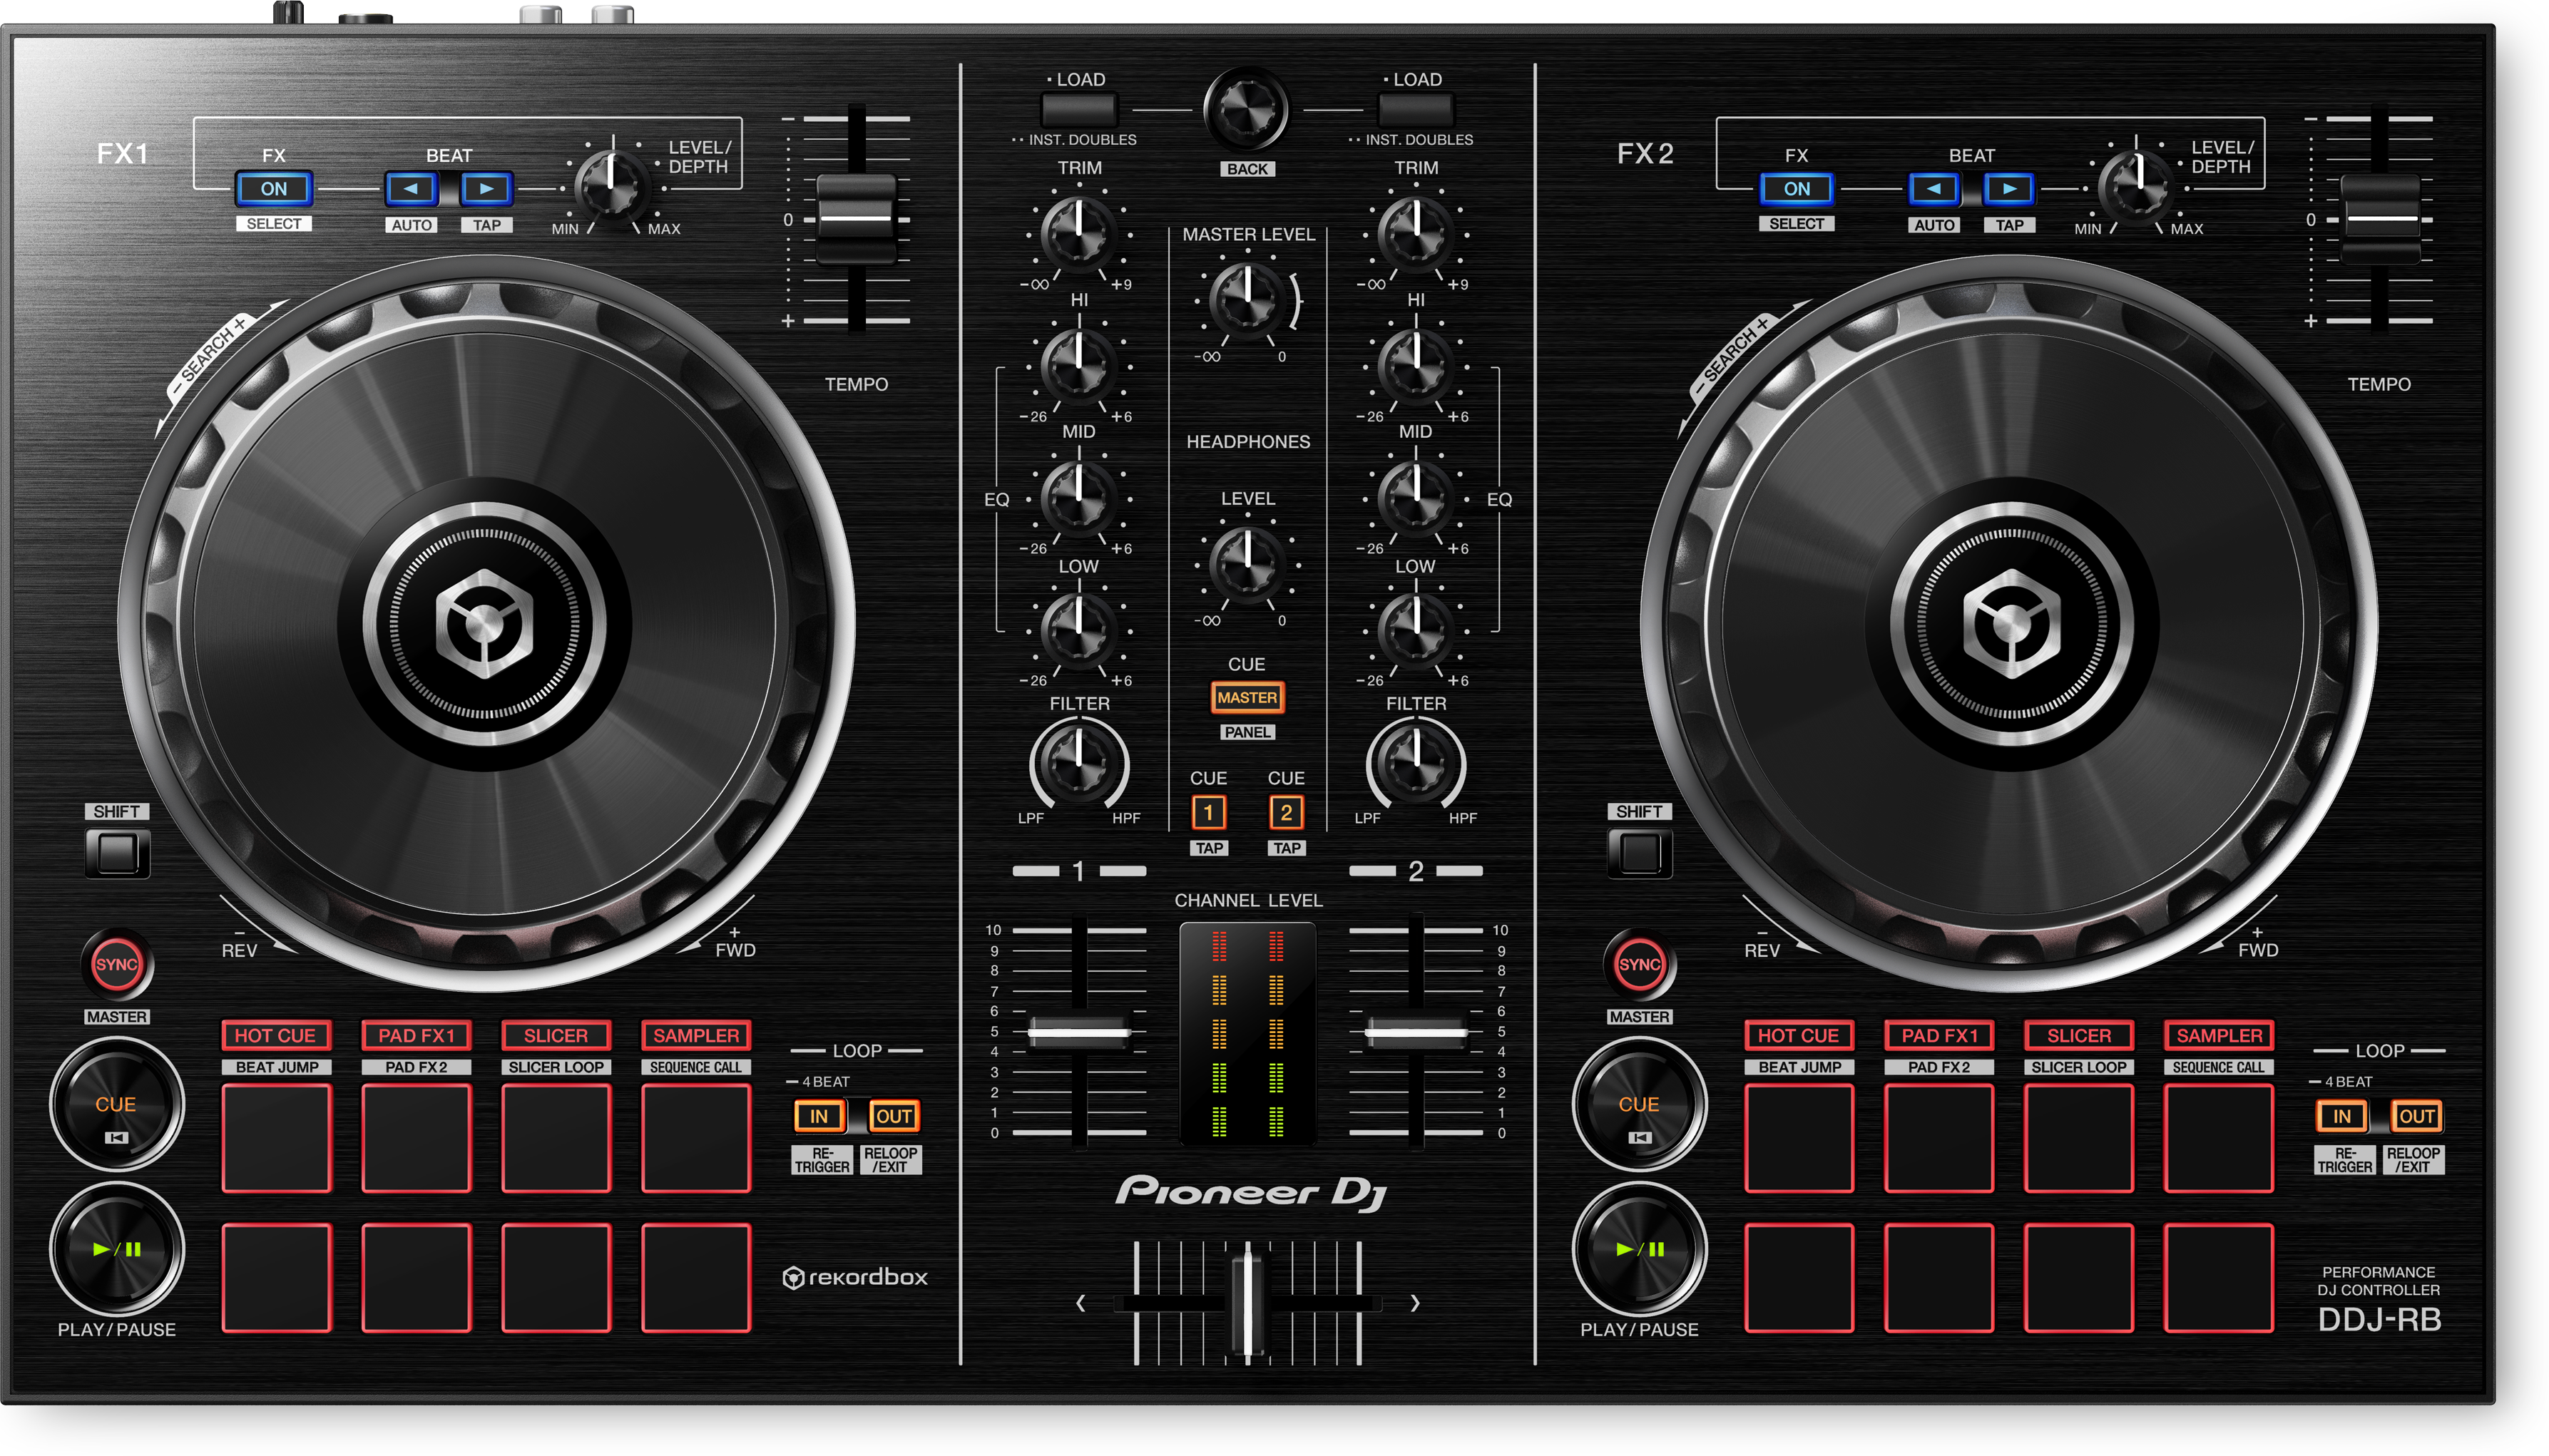Click the FX1 beat left arrow button
The width and height of the screenshot is (2549, 1456).
click(411, 188)
